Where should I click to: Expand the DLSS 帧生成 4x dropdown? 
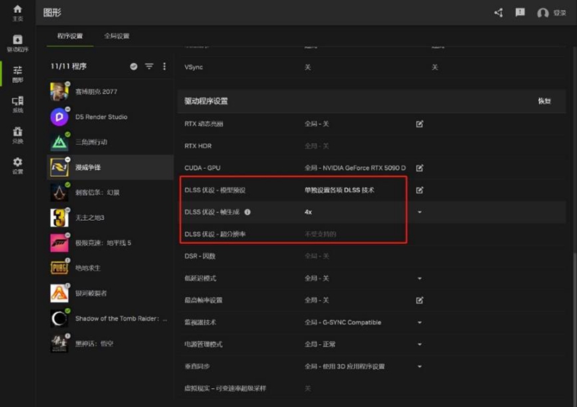tap(419, 212)
